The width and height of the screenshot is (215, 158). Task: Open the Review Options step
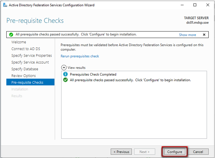click(23, 76)
